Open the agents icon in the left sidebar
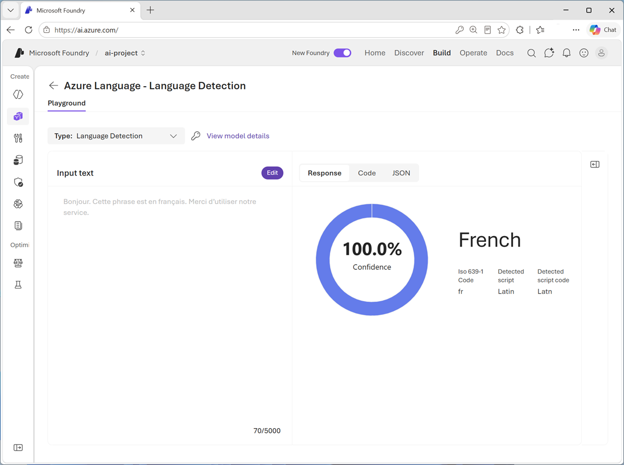624x465 pixels. click(18, 94)
